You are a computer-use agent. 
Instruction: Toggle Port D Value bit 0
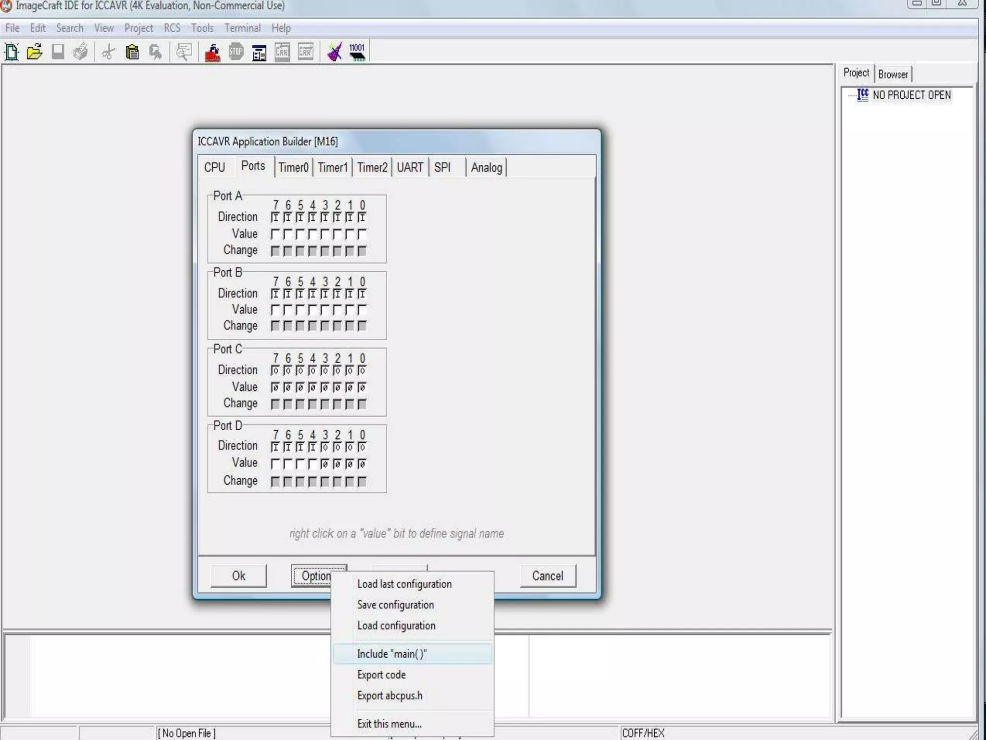coord(362,464)
